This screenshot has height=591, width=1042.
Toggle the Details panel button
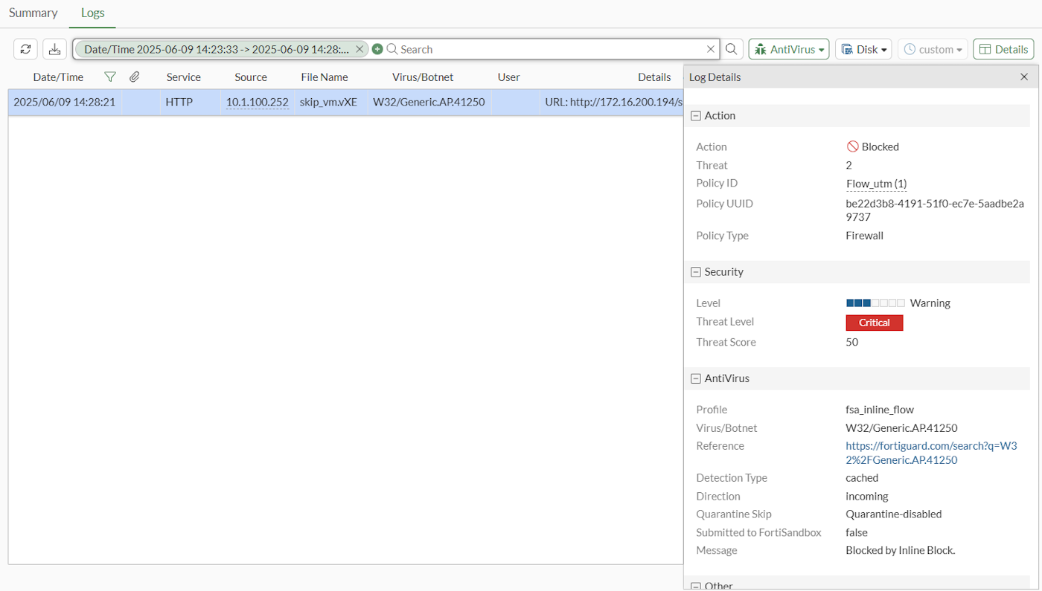[1003, 48]
